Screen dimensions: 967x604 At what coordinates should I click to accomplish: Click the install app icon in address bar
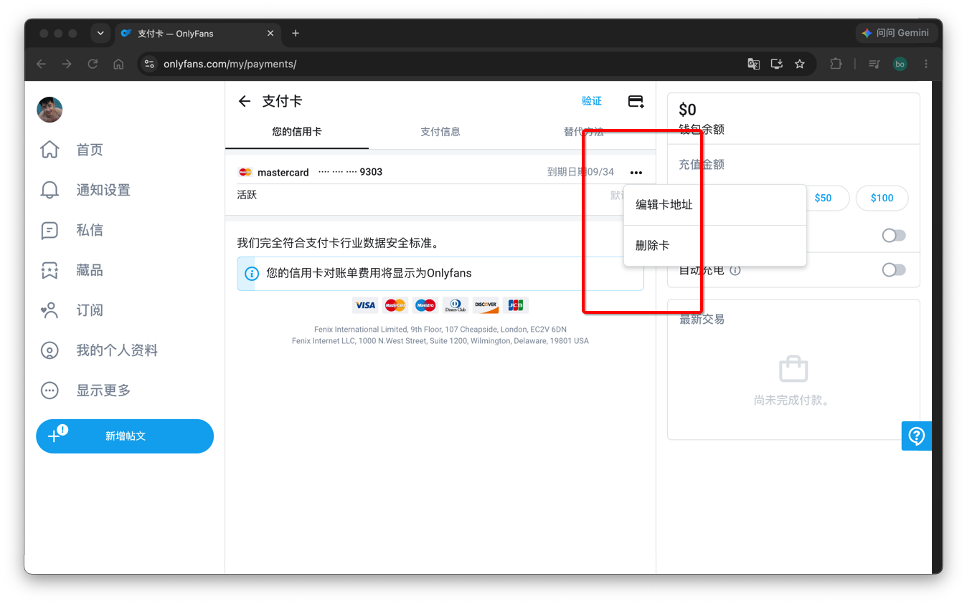point(776,64)
